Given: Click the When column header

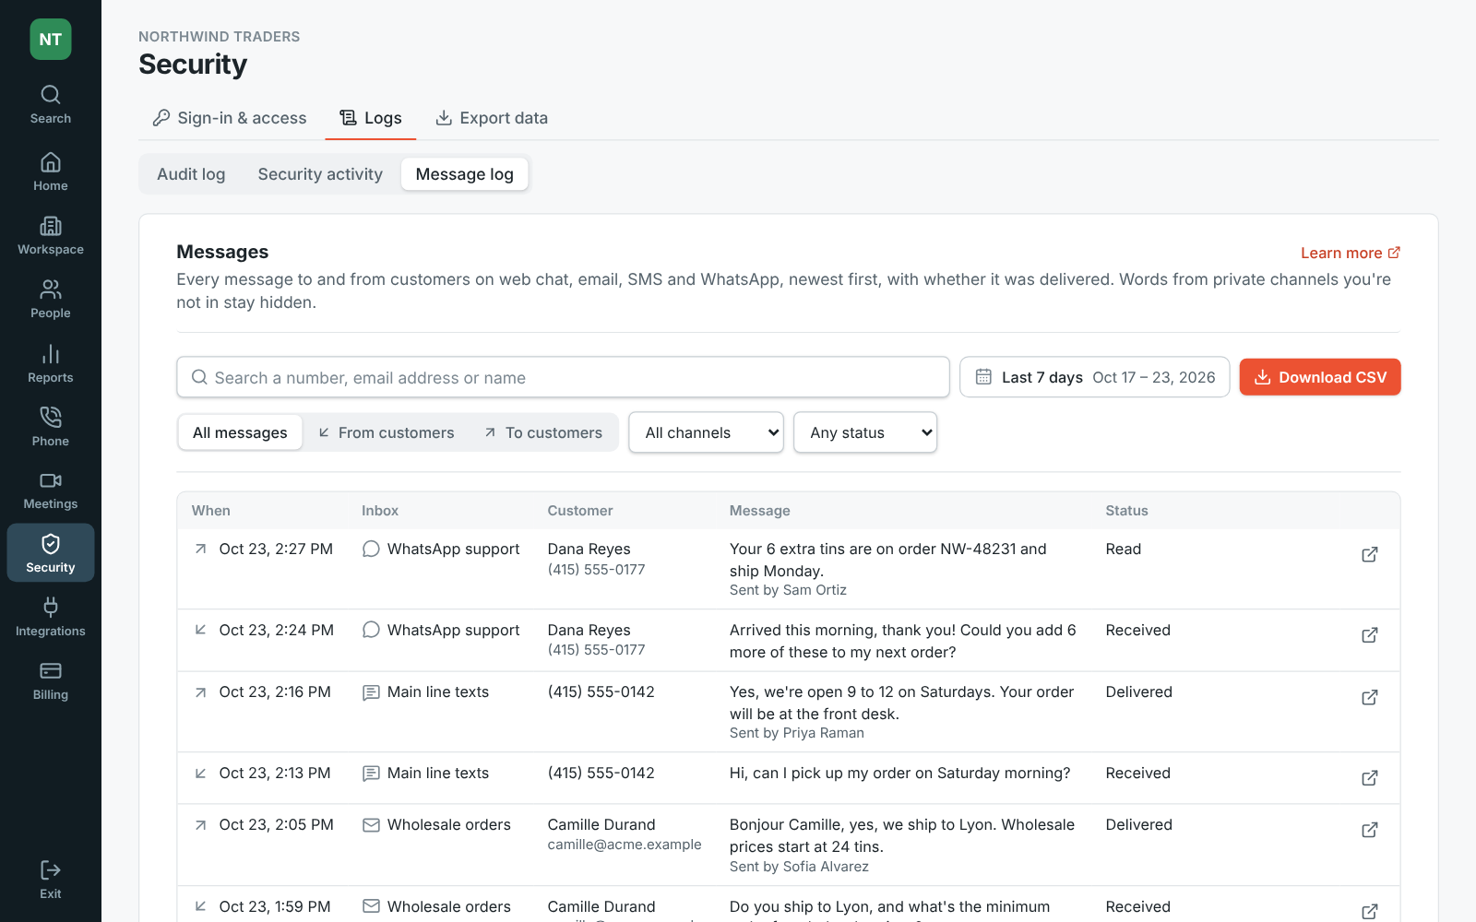Looking at the screenshot, I should pyautogui.click(x=211, y=511).
